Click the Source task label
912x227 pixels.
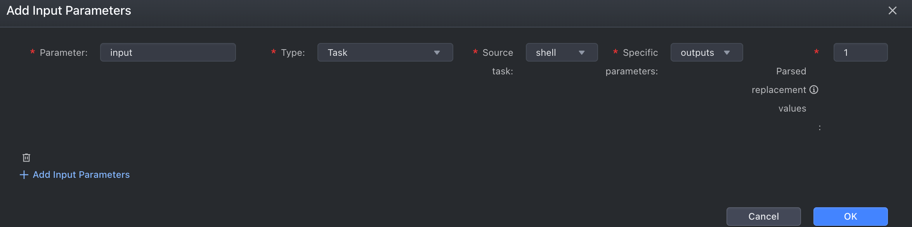[x=498, y=62]
